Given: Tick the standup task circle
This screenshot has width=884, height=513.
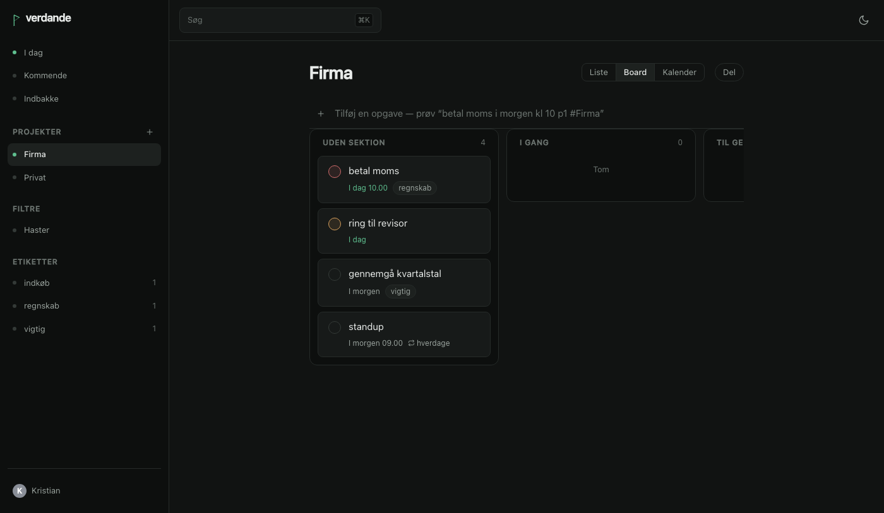Looking at the screenshot, I should coord(335,327).
